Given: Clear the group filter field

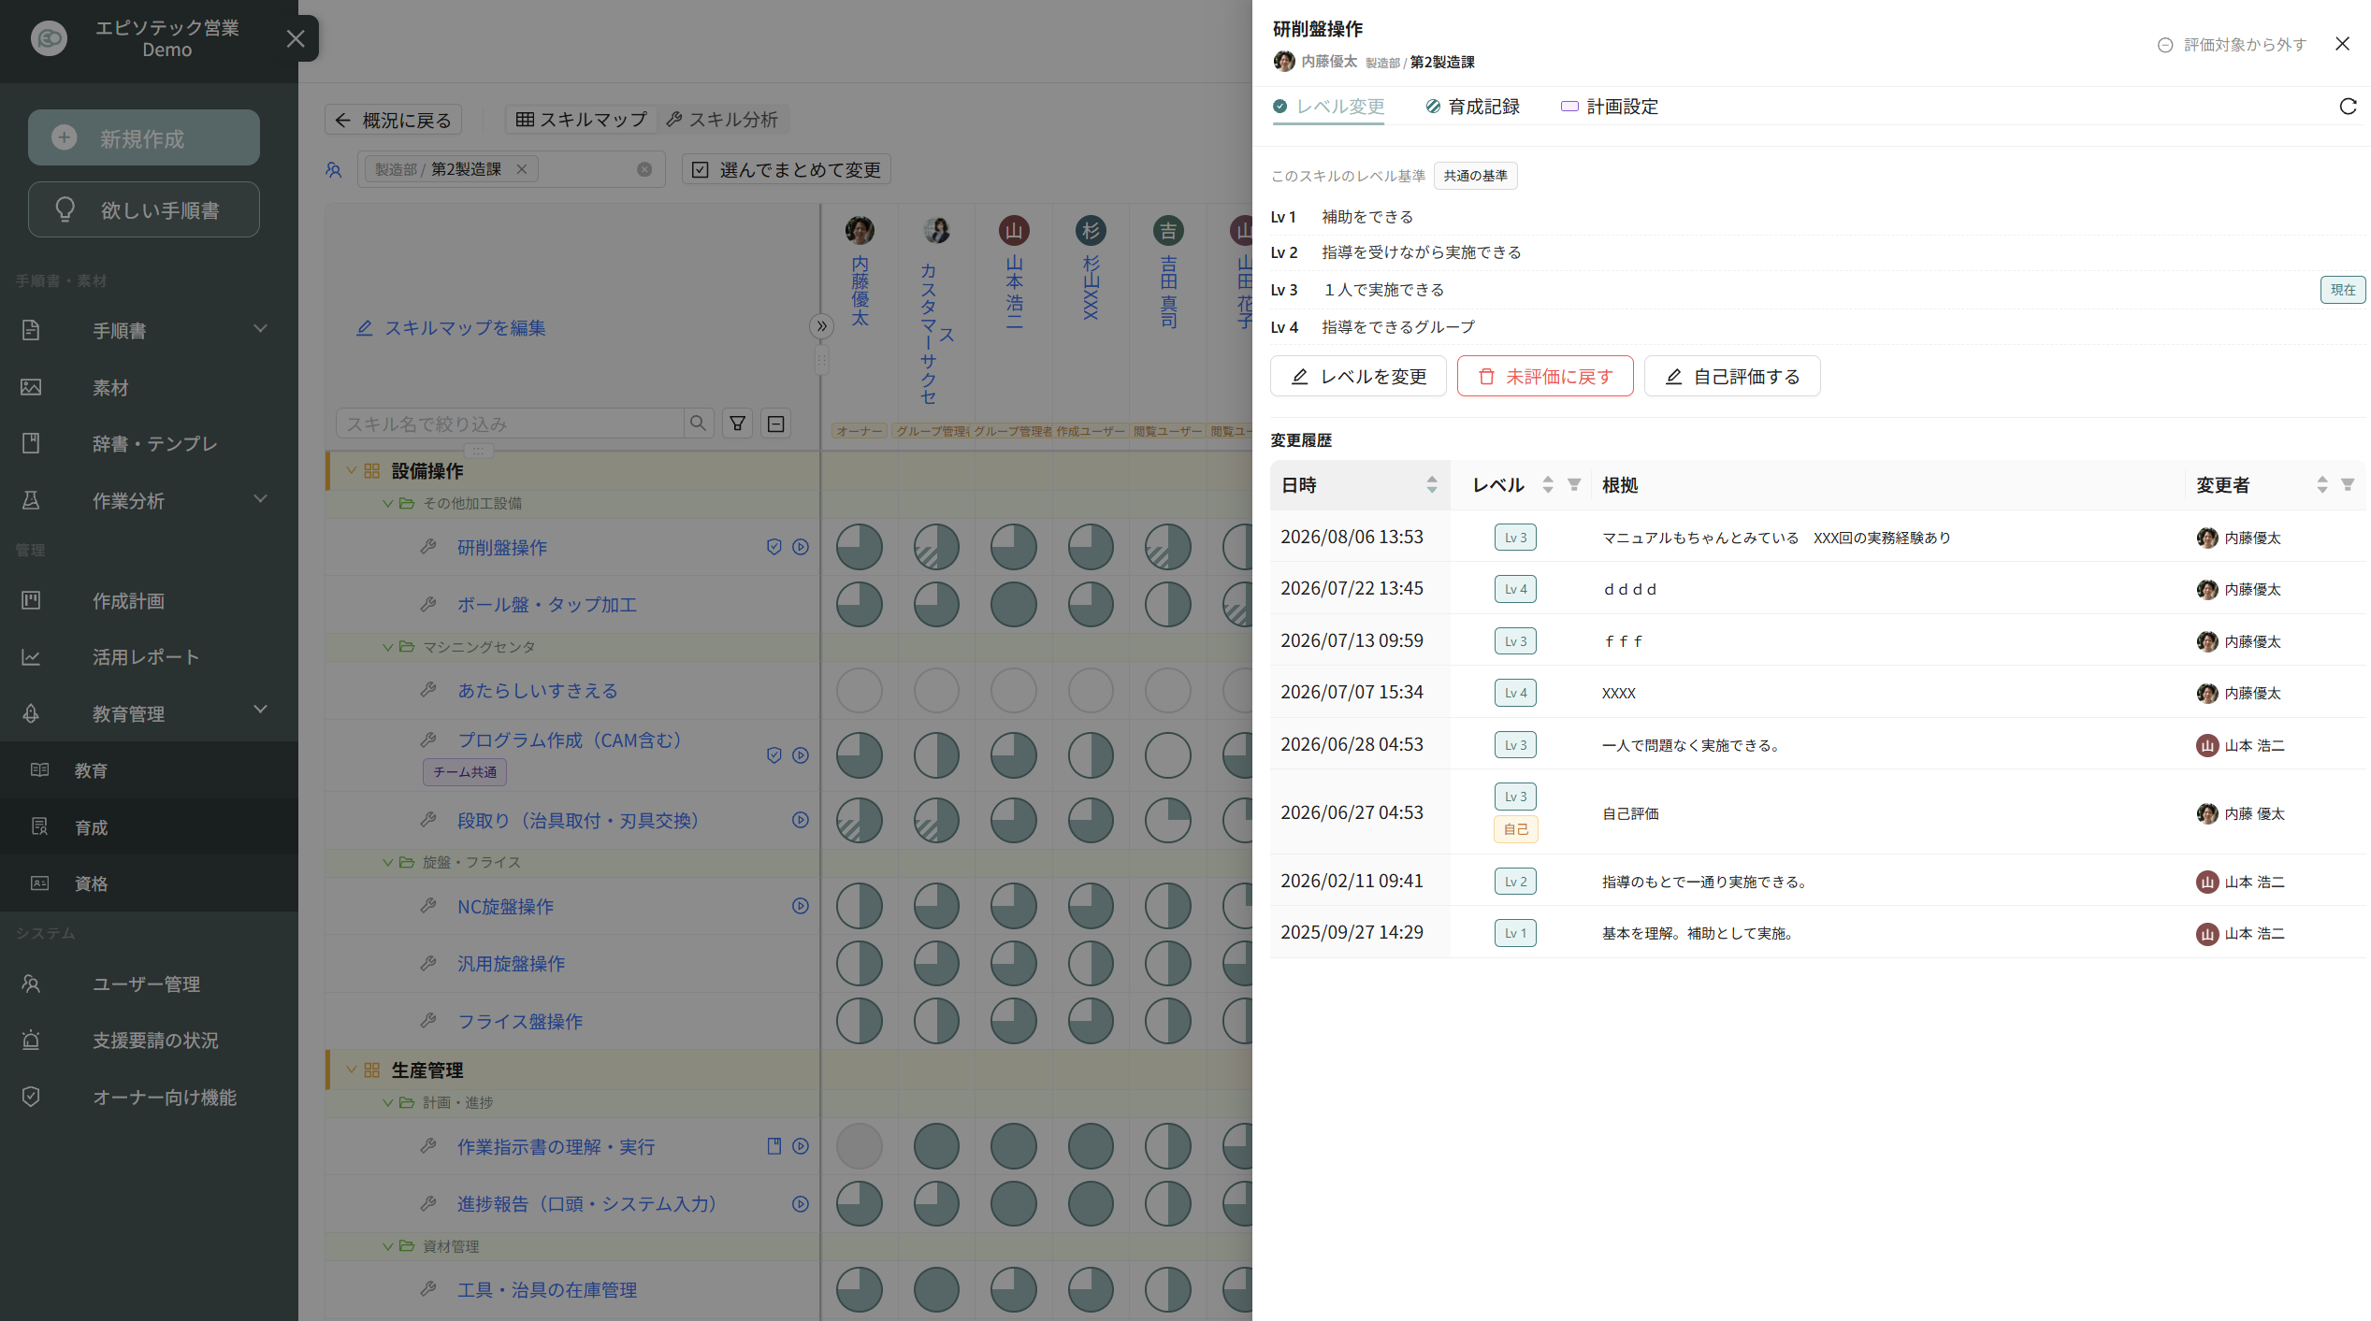Looking at the screenshot, I should click(644, 169).
